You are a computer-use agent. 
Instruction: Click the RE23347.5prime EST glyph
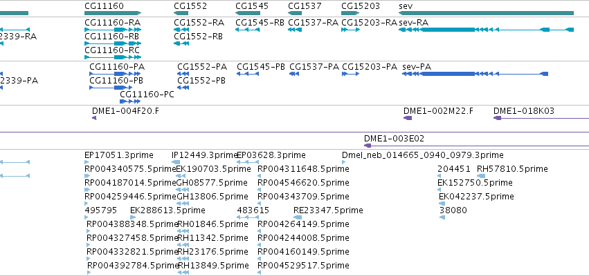tap(298, 217)
